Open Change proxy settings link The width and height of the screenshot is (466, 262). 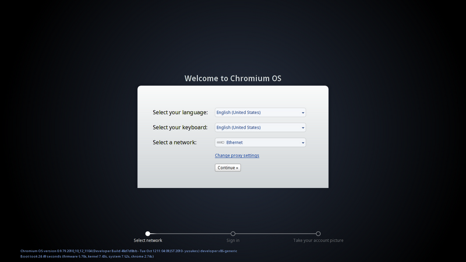[237, 155]
